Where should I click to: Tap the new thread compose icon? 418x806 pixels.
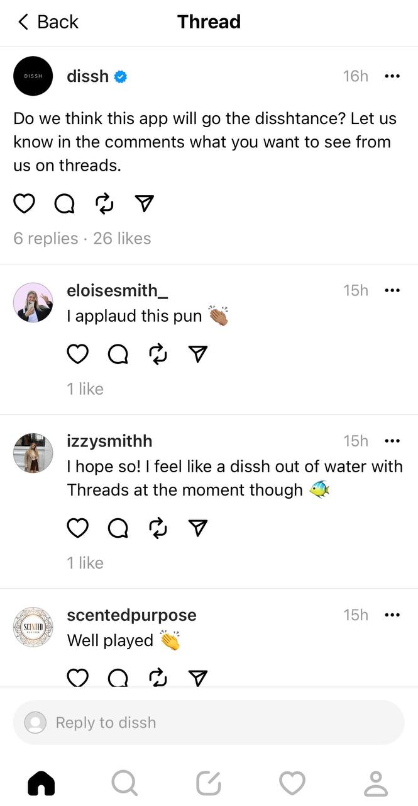coord(209,783)
